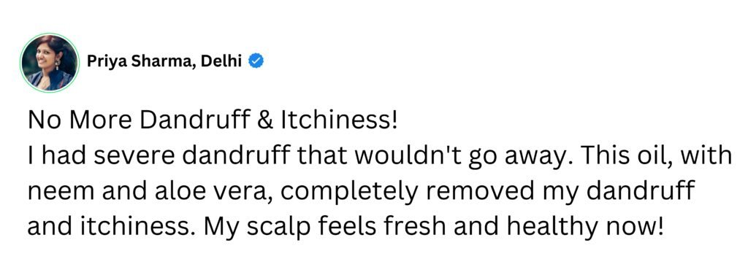Click the name Priya Sharma, Delhi
The width and height of the screenshot is (748, 267).
pos(164,62)
